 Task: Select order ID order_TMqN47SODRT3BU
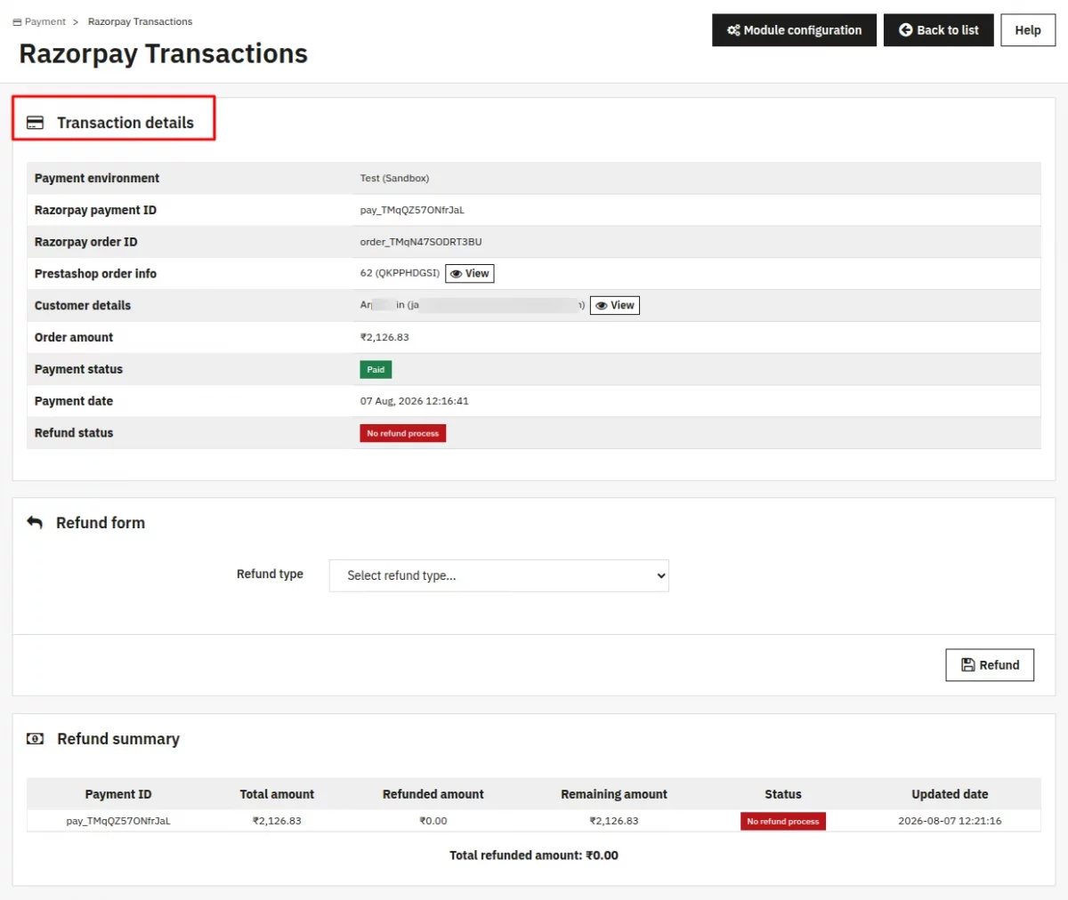pyautogui.click(x=421, y=243)
